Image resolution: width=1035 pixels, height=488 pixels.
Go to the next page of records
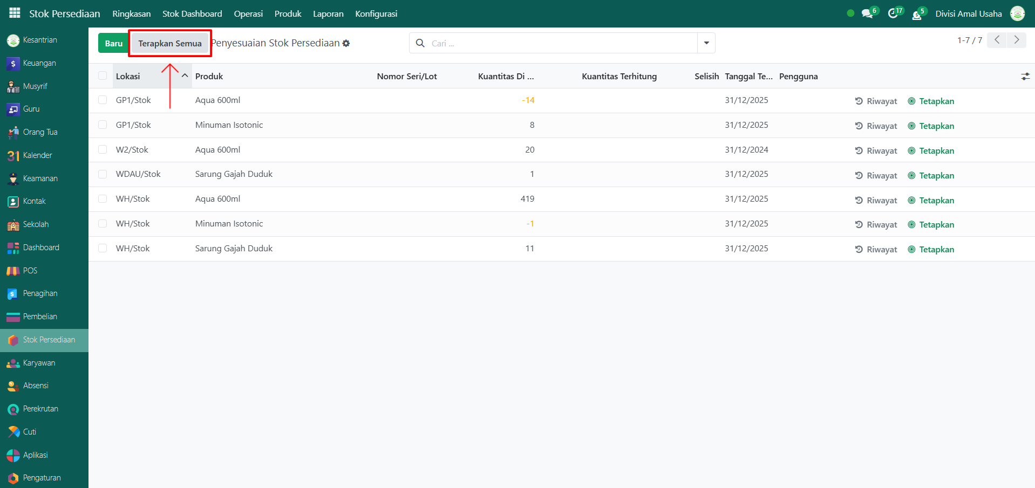(x=1017, y=40)
